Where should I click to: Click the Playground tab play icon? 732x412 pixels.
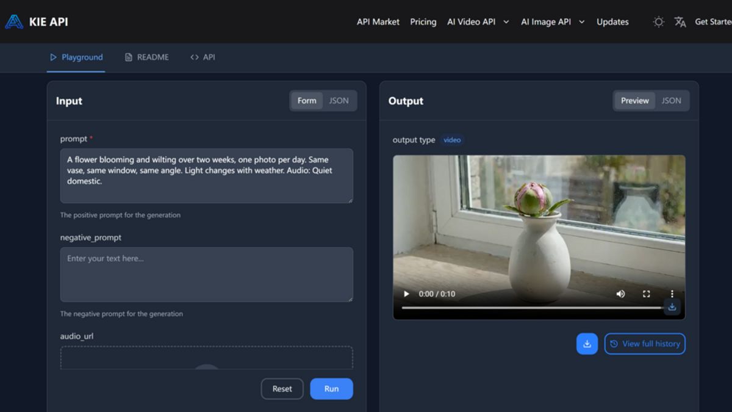point(54,57)
